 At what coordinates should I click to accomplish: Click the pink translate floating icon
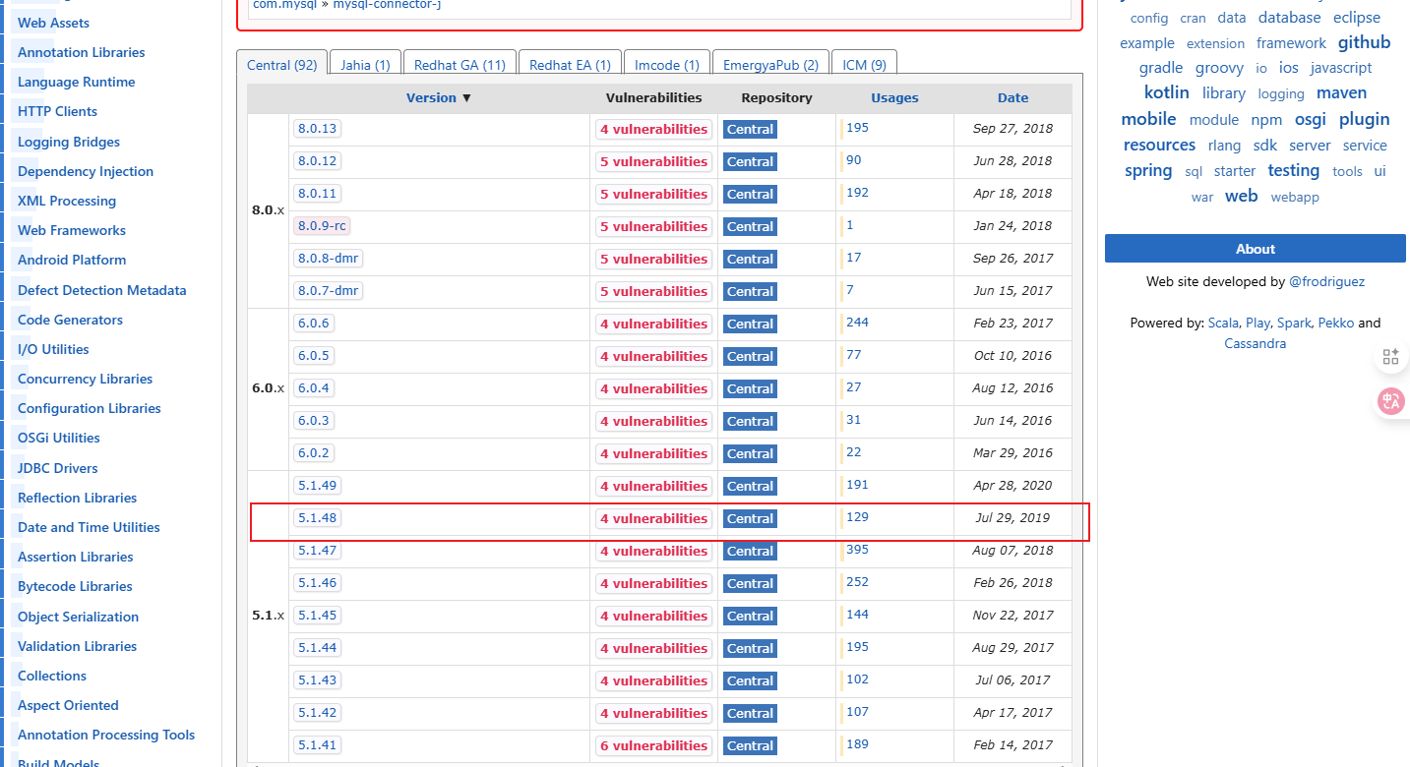pos(1391,400)
